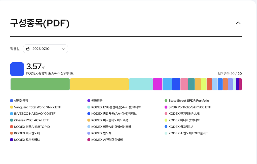Click the KODEX 미국휴머노이드로봇 legend entry
The width and height of the screenshot is (257, 164).
[108, 120]
